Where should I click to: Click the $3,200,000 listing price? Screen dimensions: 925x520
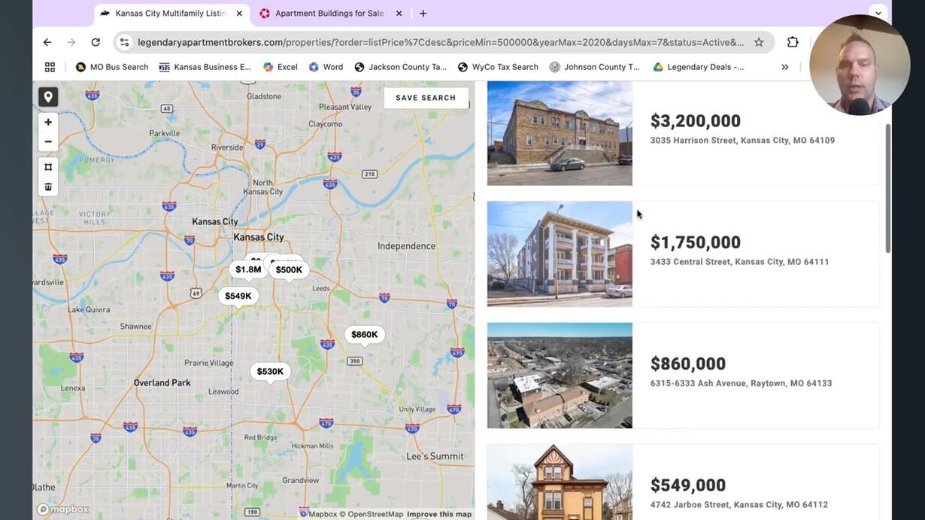tap(696, 121)
